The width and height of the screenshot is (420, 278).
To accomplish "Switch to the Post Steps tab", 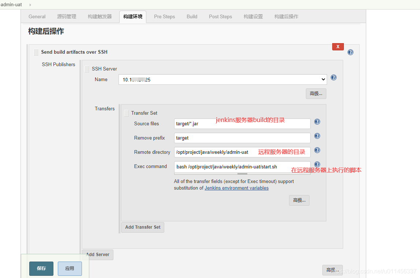I will [x=221, y=16].
